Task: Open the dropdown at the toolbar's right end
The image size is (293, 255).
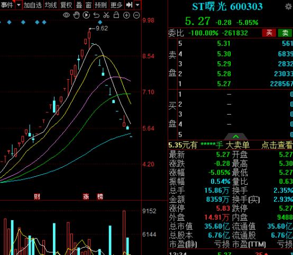Action: pyautogui.click(x=138, y=5)
